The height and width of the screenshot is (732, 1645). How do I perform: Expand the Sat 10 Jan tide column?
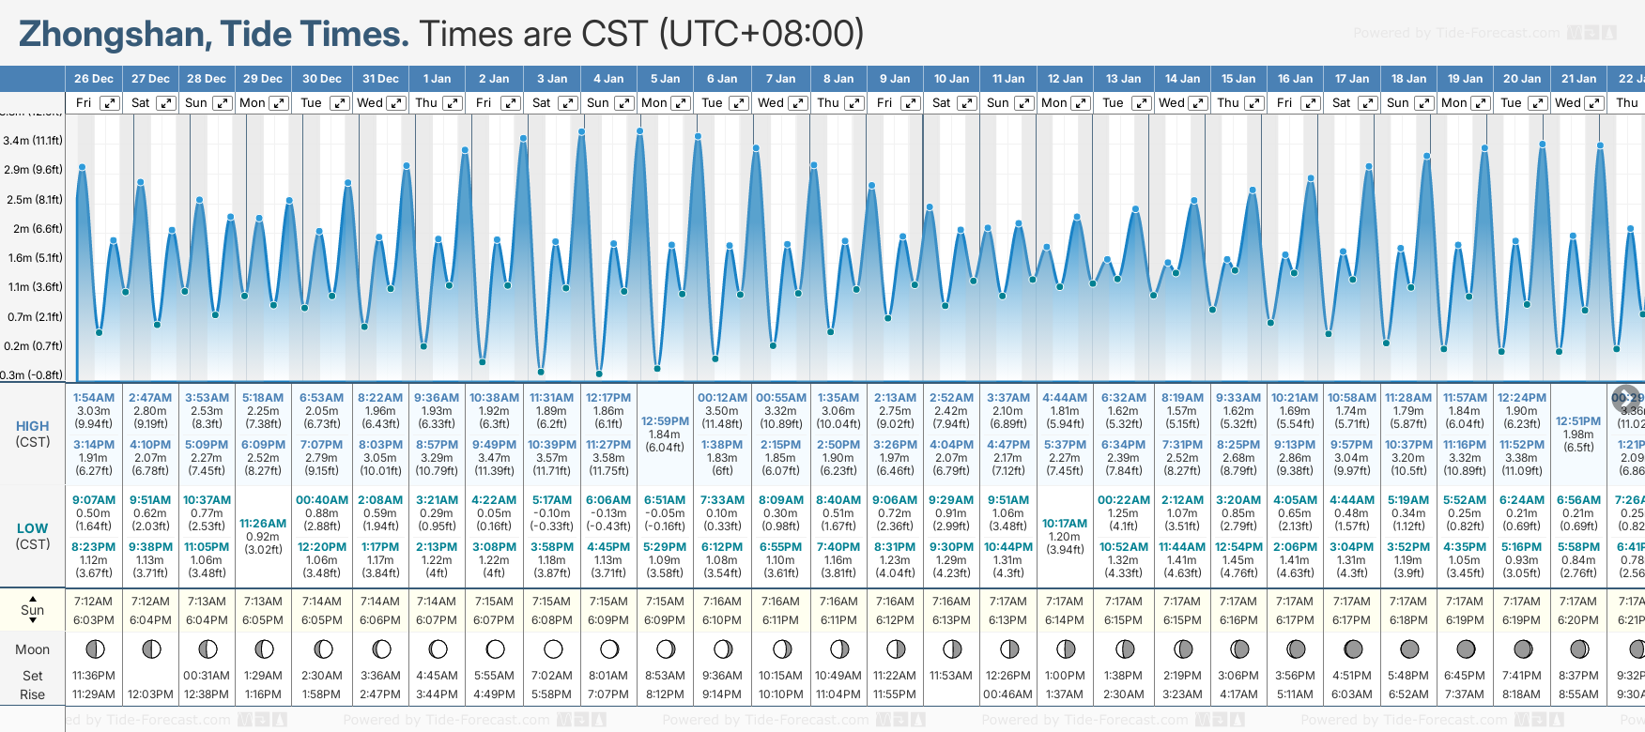click(966, 103)
